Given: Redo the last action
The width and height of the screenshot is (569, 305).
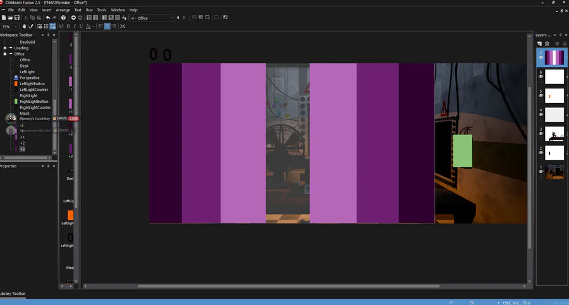Looking at the screenshot, I should click(x=54, y=18).
